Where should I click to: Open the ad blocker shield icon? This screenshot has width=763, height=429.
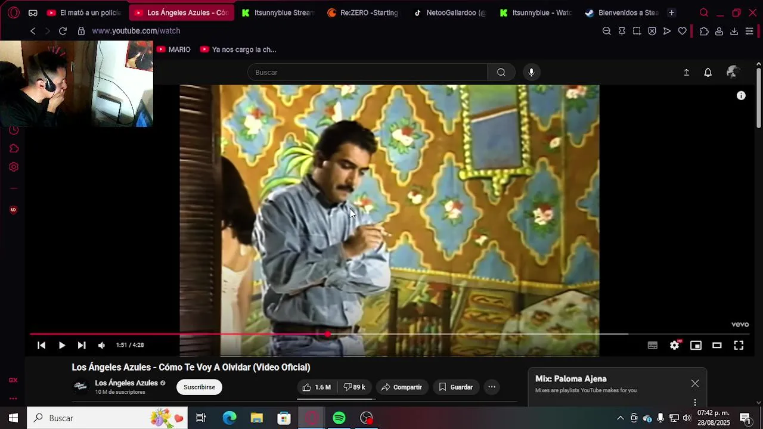coord(652,31)
